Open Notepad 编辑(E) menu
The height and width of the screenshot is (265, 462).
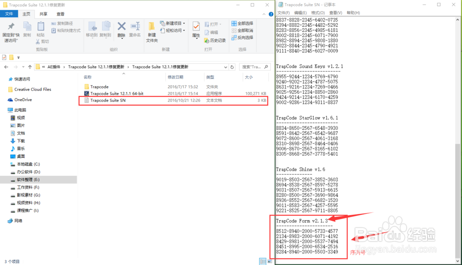(300, 12)
